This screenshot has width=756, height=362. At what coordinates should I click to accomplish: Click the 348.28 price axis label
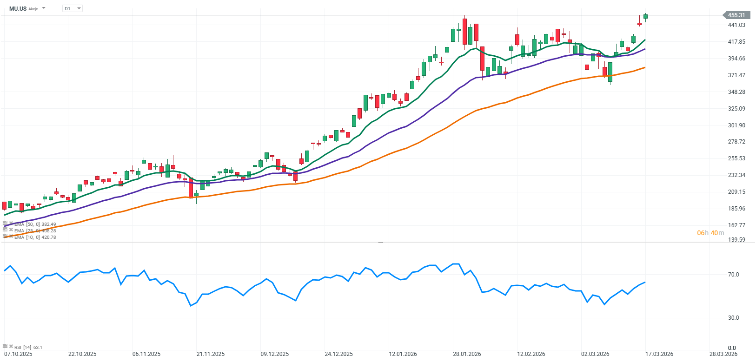[736, 92]
